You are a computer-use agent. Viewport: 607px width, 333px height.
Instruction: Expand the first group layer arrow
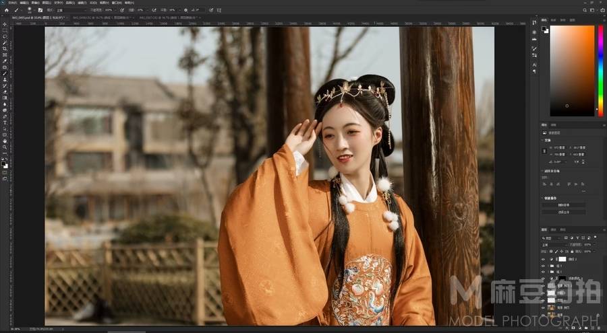click(548, 266)
